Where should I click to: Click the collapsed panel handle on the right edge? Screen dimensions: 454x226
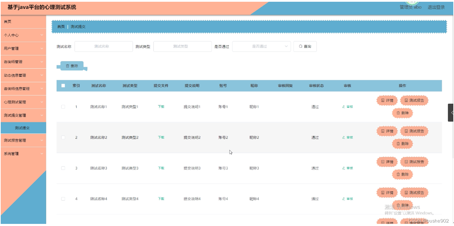[x=451, y=113]
